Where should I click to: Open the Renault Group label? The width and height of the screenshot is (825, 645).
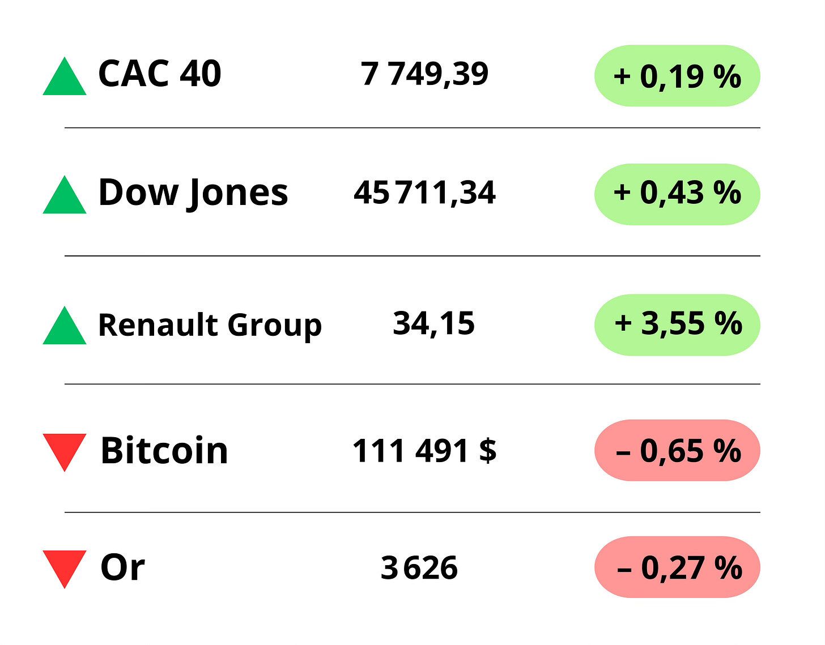click(x=210, y=325)
